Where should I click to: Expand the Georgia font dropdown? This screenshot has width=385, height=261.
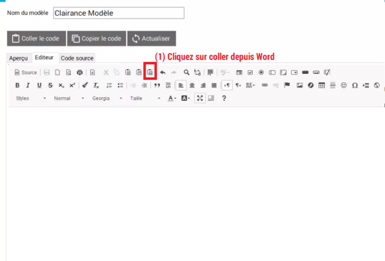(106, 98)
